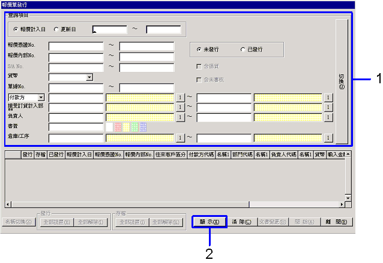Click the 清除(C) clear button
The height and width of the screenshot is (263, 383).
click(x=241, y=222)
